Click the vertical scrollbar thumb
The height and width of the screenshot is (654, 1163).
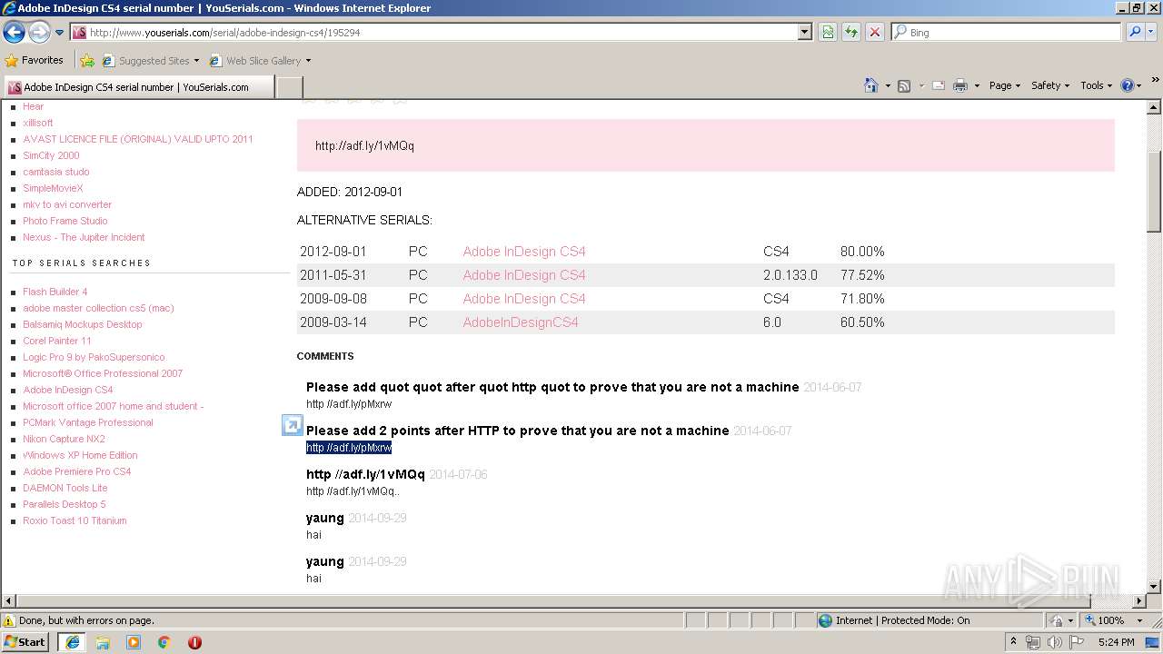(1154, 191)
